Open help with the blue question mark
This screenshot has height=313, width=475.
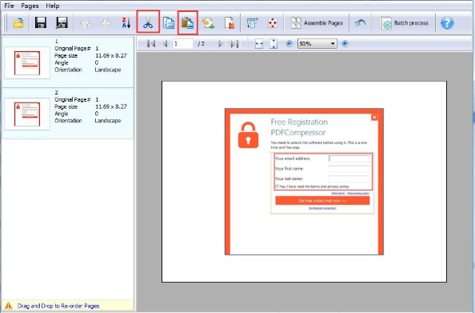[x=447, y=23]
